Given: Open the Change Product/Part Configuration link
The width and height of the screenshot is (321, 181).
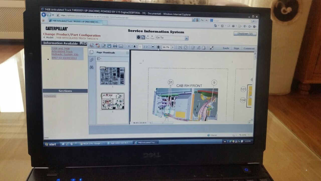Looking at the screenshot, I should pos(72,35).
